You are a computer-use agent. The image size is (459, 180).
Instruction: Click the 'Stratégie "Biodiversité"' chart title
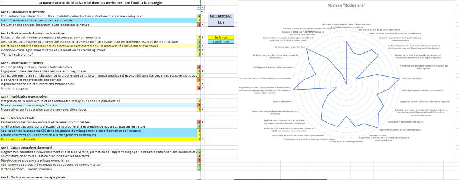pyautogui.click(x=347, y=5)
